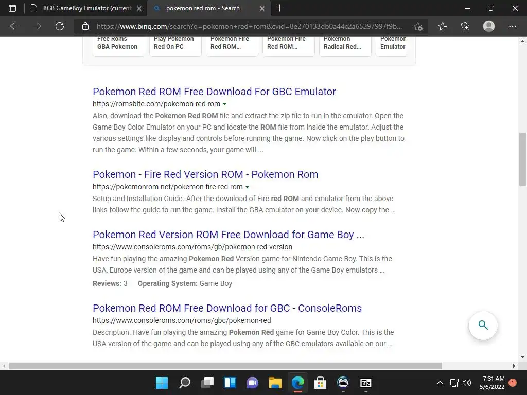
Task: Open File Explorer from the taskbar
Action: coord(275,383)
